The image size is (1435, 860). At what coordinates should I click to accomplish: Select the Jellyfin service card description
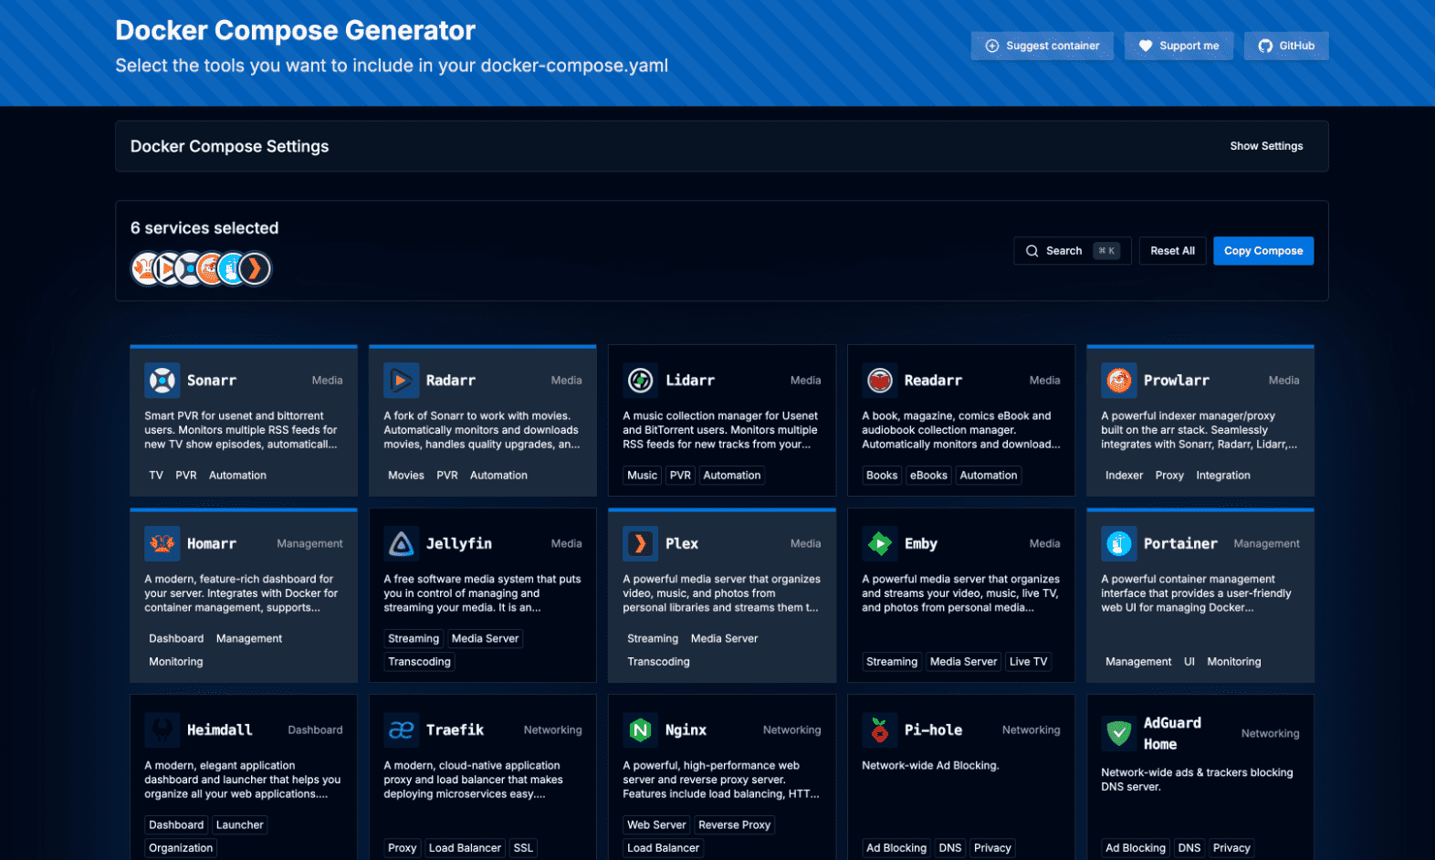coord(482,593)
